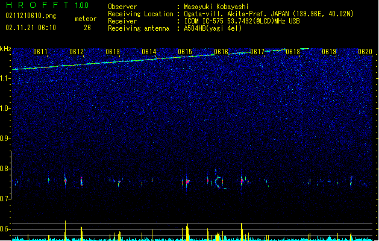Click observer name Masayuki Kobayashi
The width and height of the screenshot is (379, 241).
[216, 7]
